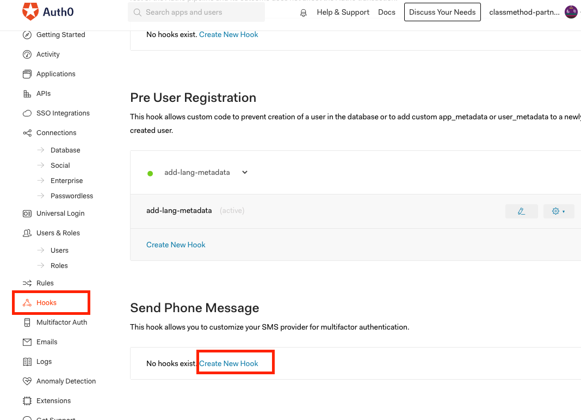Screen dimensions: 581x420
Task: Click the Extensions chip icon
Action: point(27,401)
